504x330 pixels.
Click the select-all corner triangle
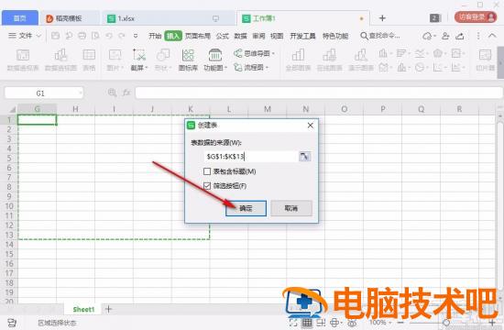click(x=12, y=109)
